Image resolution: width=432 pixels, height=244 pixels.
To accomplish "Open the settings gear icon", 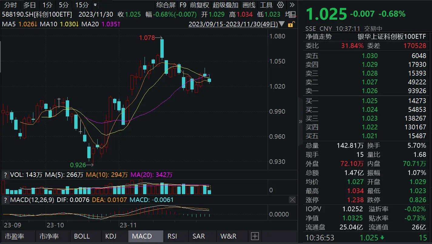I will (280, 5).
